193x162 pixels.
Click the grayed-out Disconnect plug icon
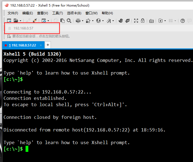pos(28,21)
